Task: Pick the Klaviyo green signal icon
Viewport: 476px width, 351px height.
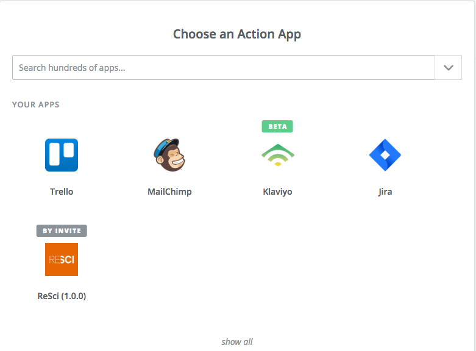Action: tap(277, 155)
